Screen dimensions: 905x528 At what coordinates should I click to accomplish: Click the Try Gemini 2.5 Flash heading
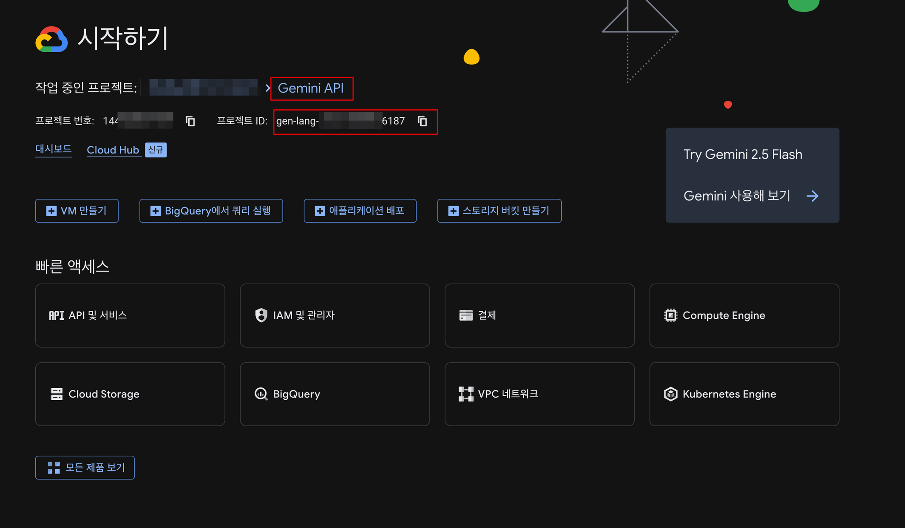point(743,154)
